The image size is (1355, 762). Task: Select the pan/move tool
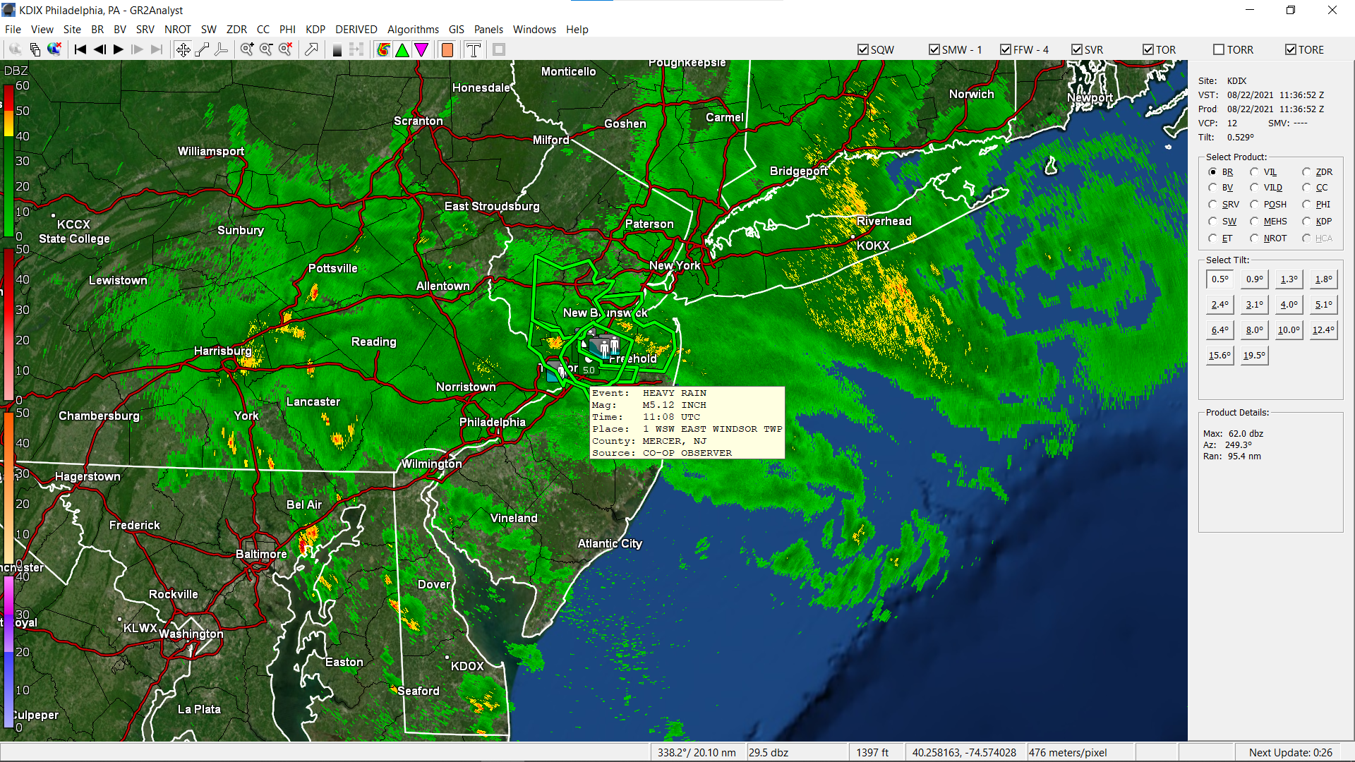183,49
